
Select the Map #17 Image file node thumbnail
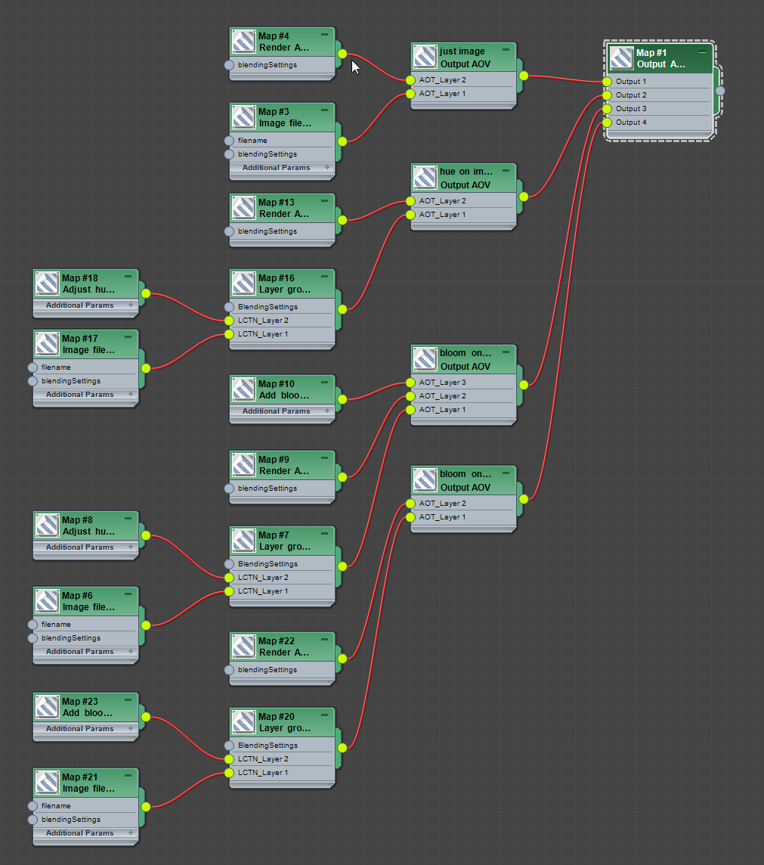(48, 344)
